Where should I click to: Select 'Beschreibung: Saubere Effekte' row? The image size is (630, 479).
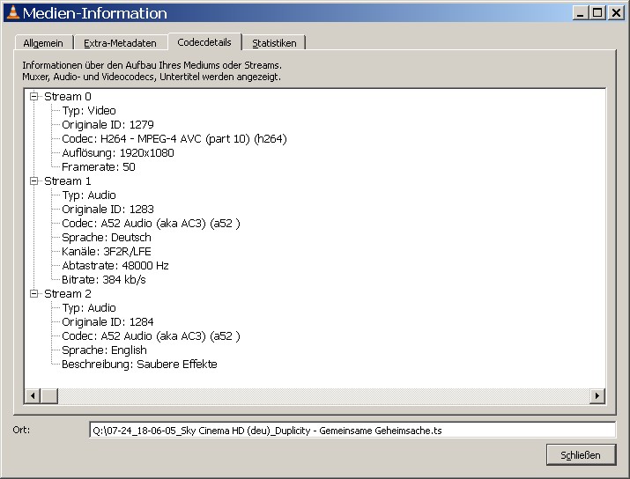139,365
